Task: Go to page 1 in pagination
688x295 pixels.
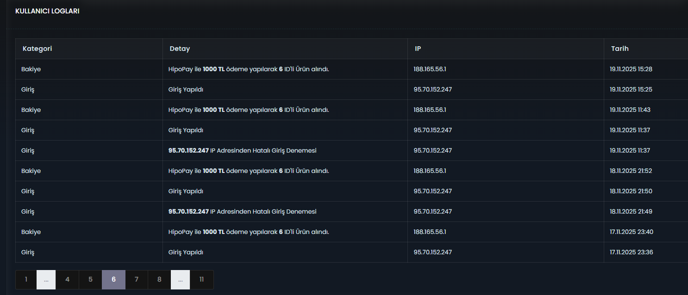Action: [x=26, y=280]
